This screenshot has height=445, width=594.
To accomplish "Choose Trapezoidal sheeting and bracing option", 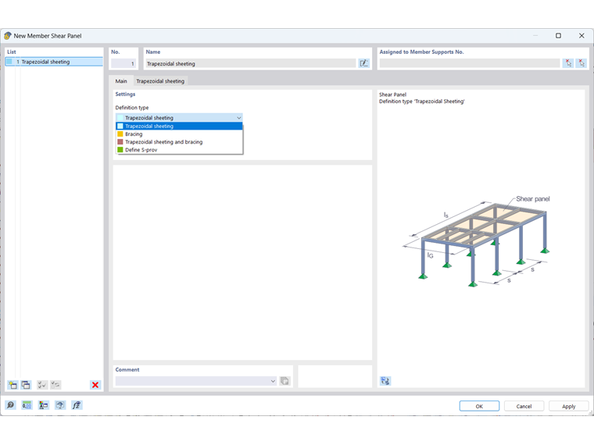I will pos(179,142).
